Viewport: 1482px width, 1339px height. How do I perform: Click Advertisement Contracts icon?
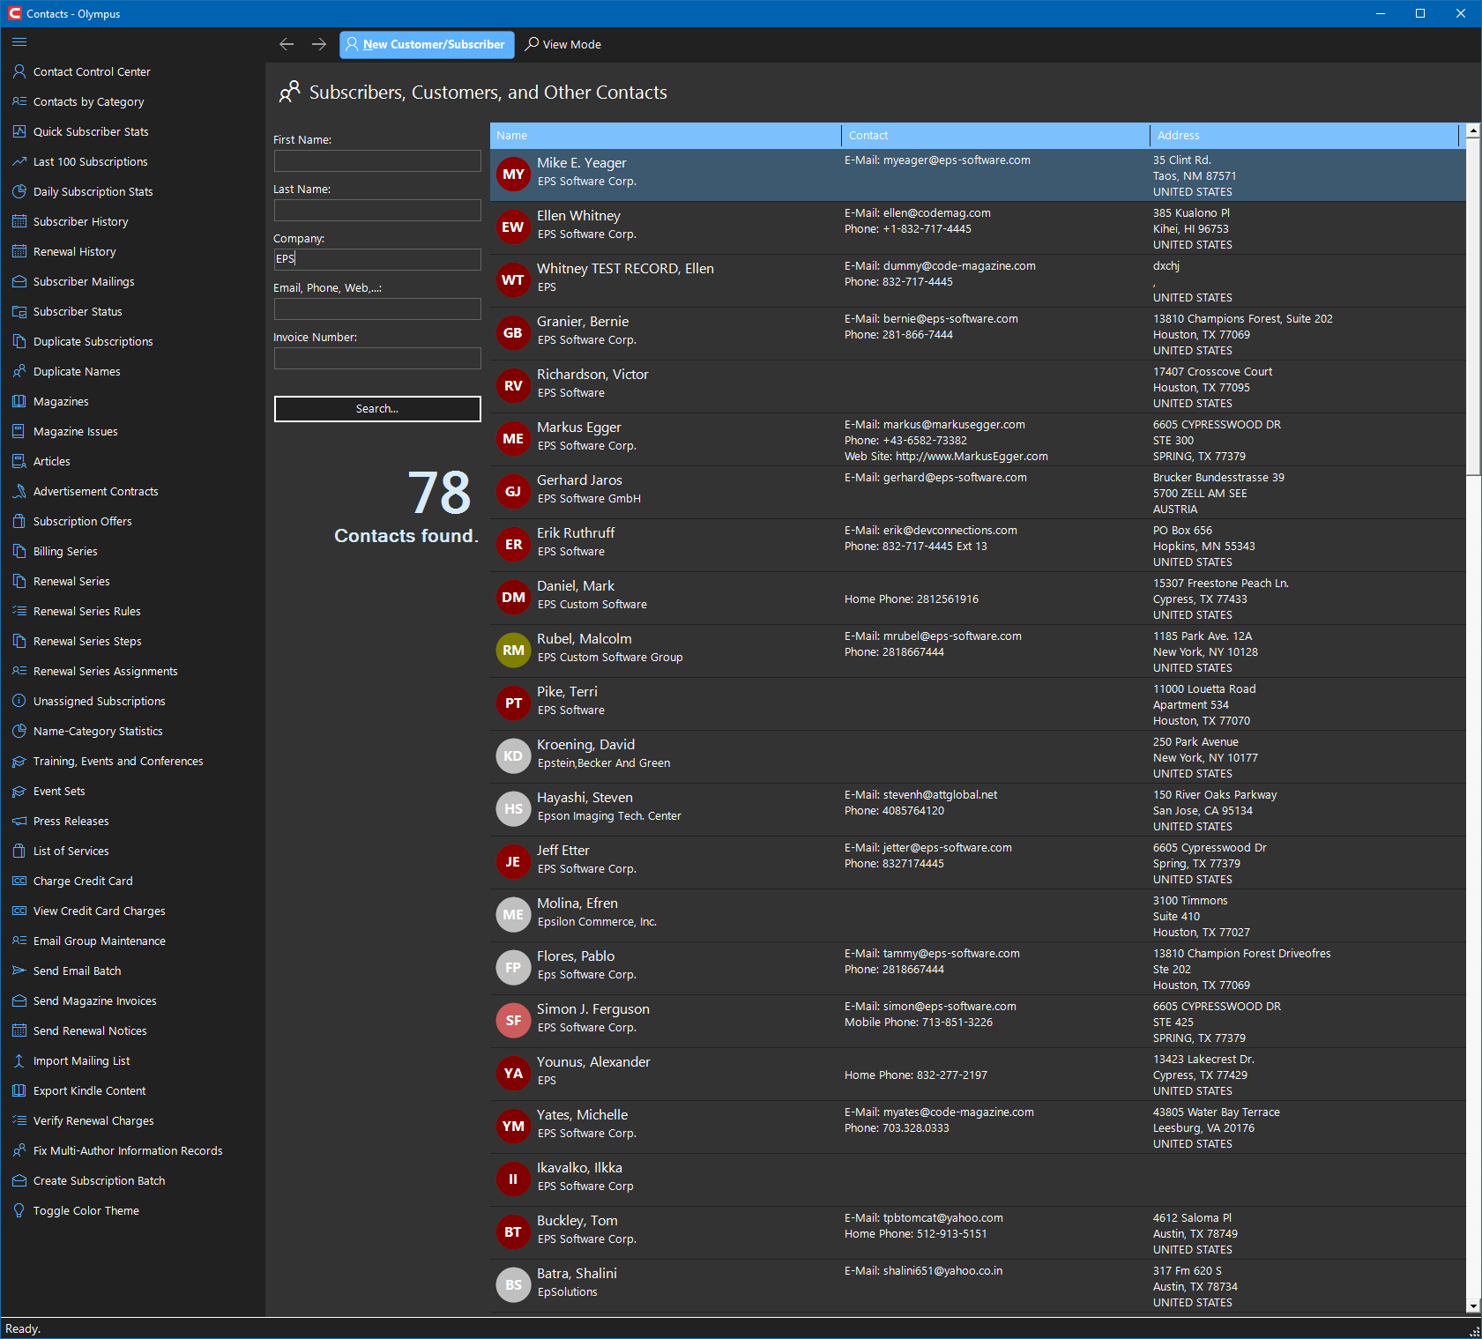point(19,491)
